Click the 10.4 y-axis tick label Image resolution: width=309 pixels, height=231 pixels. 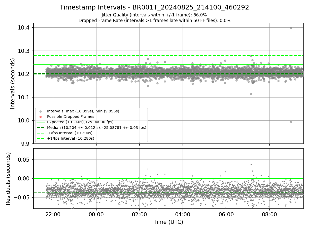23,28
